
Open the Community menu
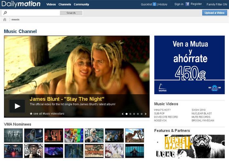(81, 4)
